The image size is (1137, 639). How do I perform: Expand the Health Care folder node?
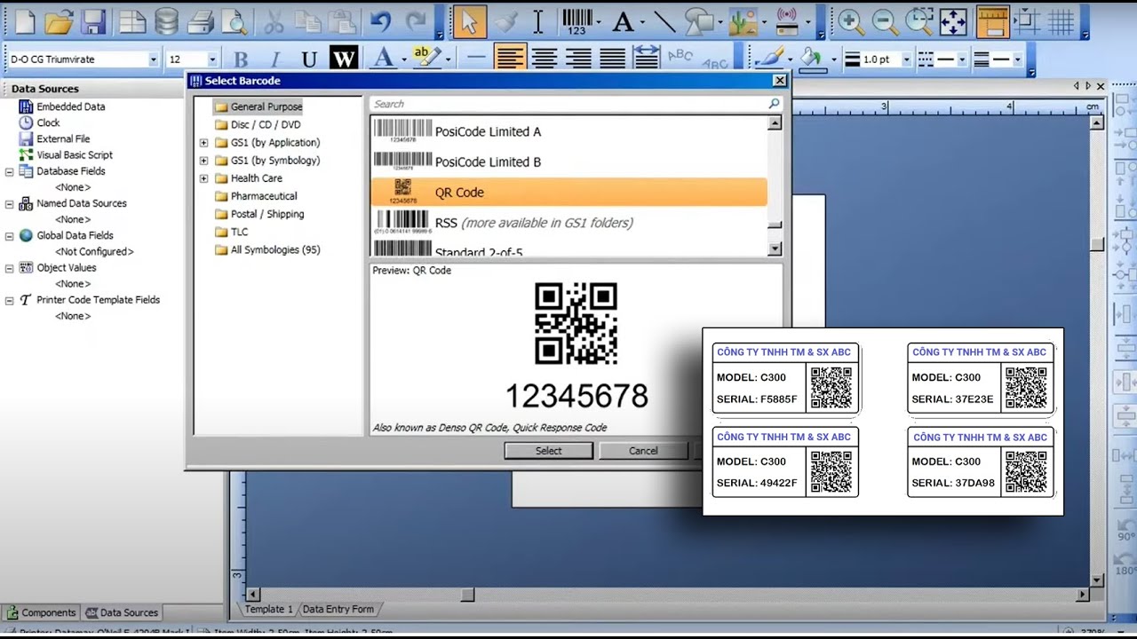[203, 178]
